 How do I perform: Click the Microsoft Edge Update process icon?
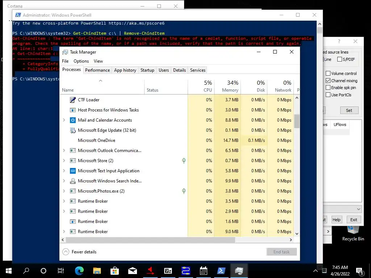[72, 130]
